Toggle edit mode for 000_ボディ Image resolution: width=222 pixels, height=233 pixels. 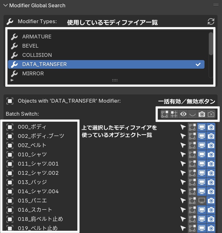click(192, 127)
